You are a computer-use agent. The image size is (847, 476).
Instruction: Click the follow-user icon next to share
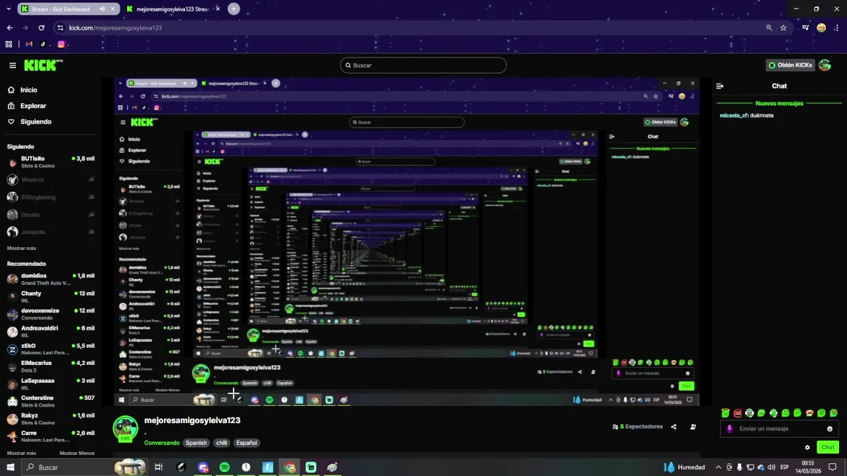tap(693, 427)
